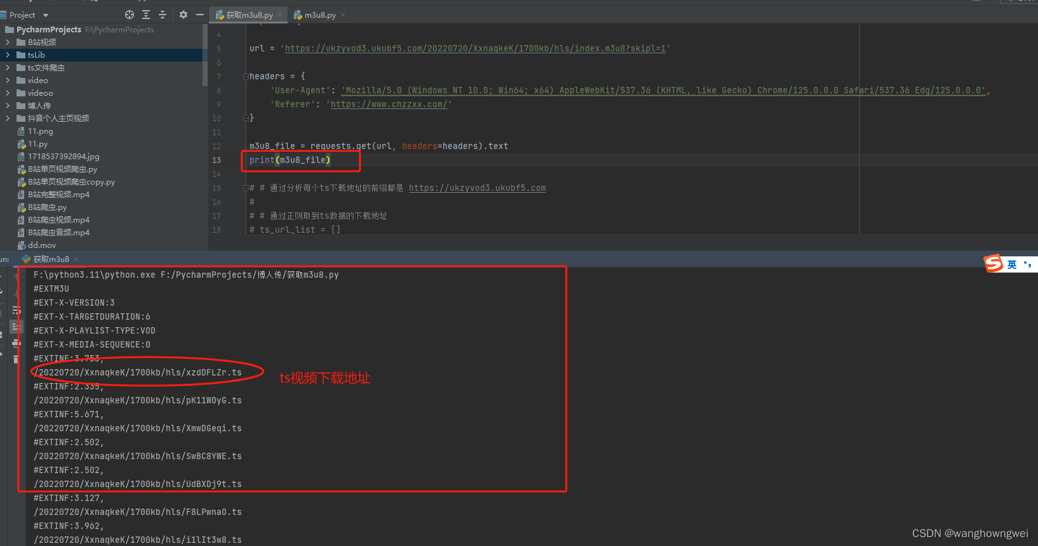
Task: Click the Project tree vertical scrollbar
Action: (x=204, y=55)
